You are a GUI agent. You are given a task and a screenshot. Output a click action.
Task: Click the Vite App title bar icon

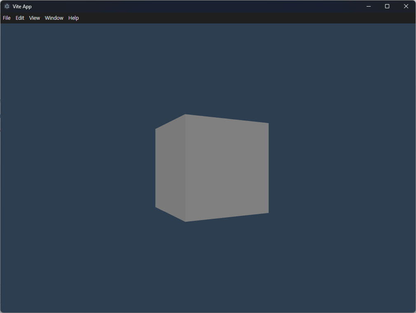pyautogui.click(x=7, y=6)
